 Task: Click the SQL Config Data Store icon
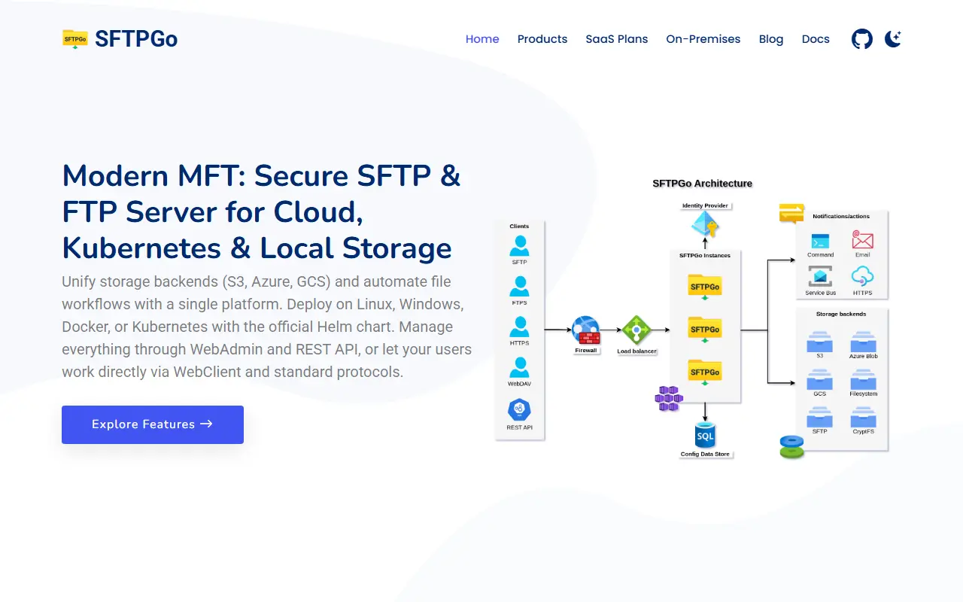(x=705, y=436)
